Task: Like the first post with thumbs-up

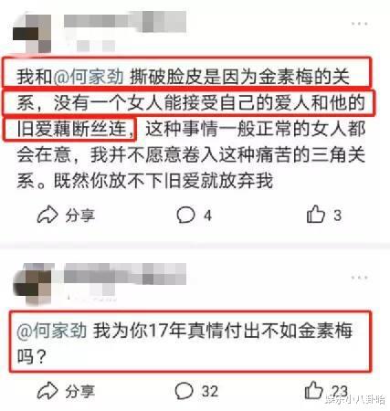Action: coord(316,214)
